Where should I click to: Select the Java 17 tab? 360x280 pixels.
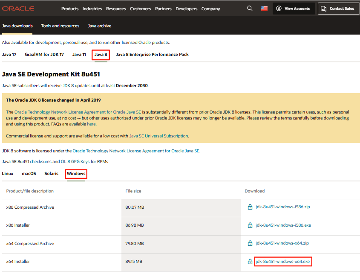[9, 55]
